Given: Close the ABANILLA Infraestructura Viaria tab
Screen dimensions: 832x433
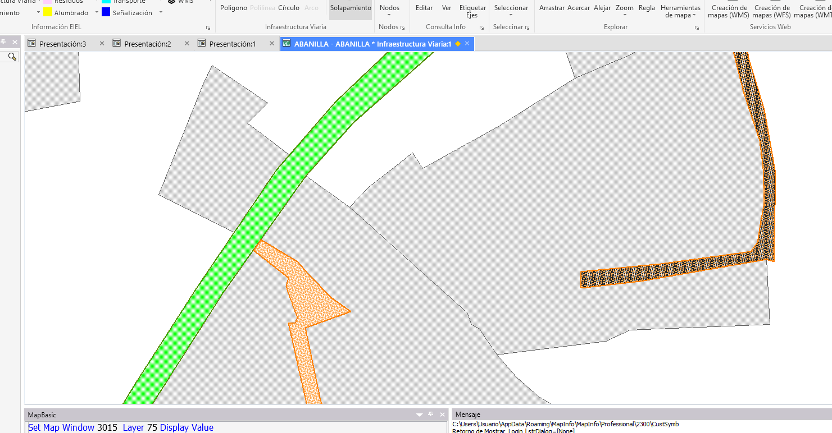Looking at the screenshot, I should pos(467,43).
